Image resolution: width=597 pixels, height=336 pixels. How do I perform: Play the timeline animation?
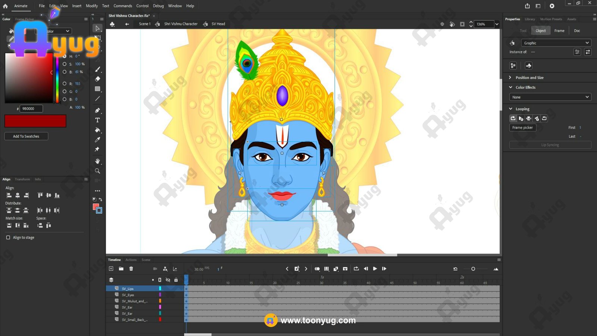(x=375, y=269)
